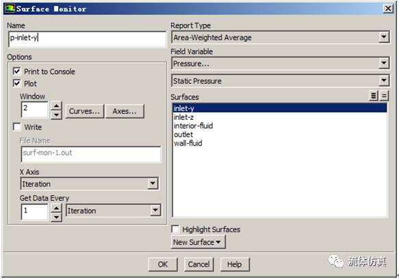Click the deselect-all surfaces icon

click(x=384, y=96)
